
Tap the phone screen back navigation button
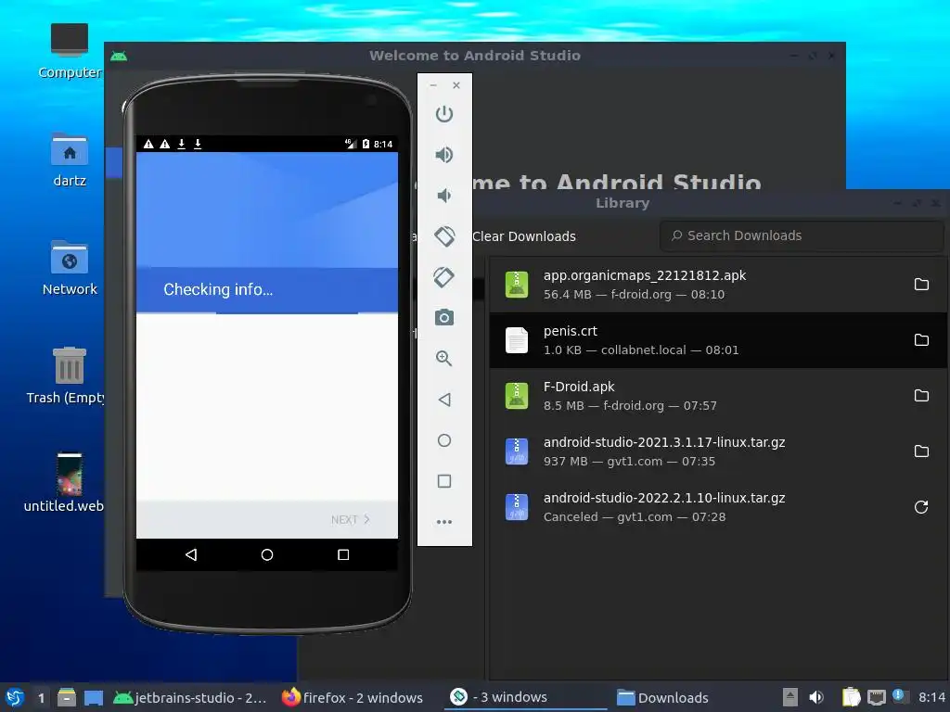point(191,554)
